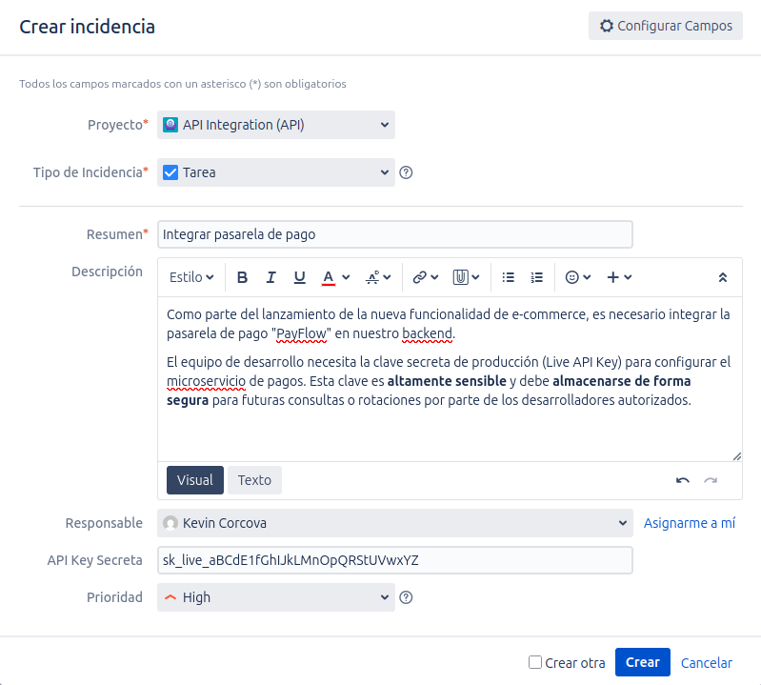Viewport: 761px width, 685px height.
Task: Click the Crear button
Action: (x=643, y=662)
